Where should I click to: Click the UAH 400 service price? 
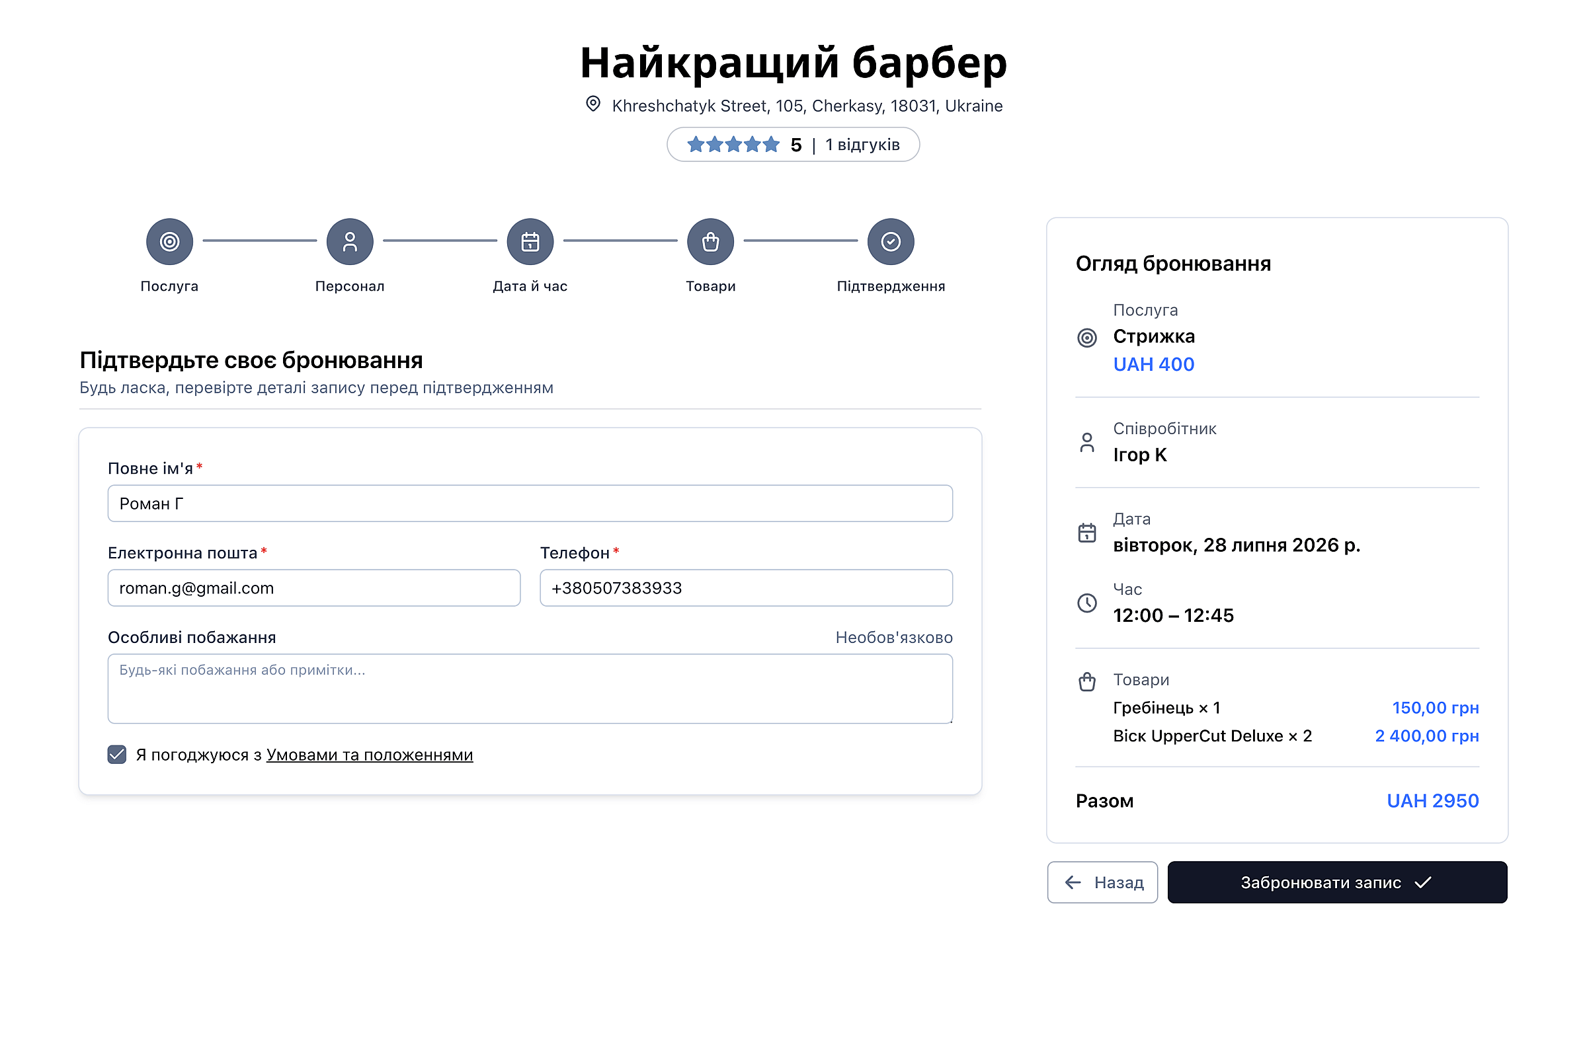1154,364
